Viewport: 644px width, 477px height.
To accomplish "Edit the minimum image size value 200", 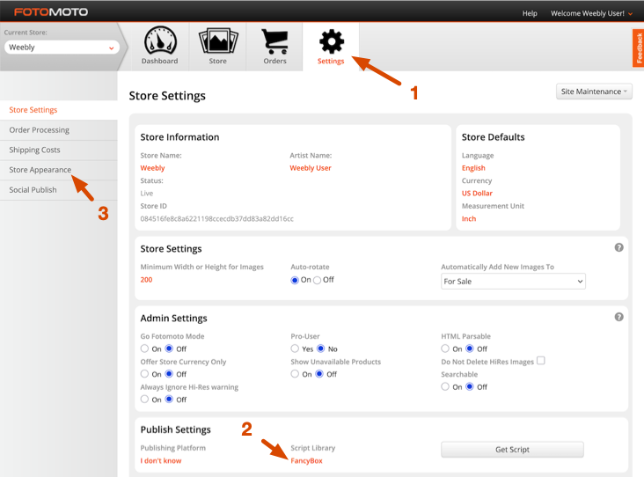I will tap(146, 280).
